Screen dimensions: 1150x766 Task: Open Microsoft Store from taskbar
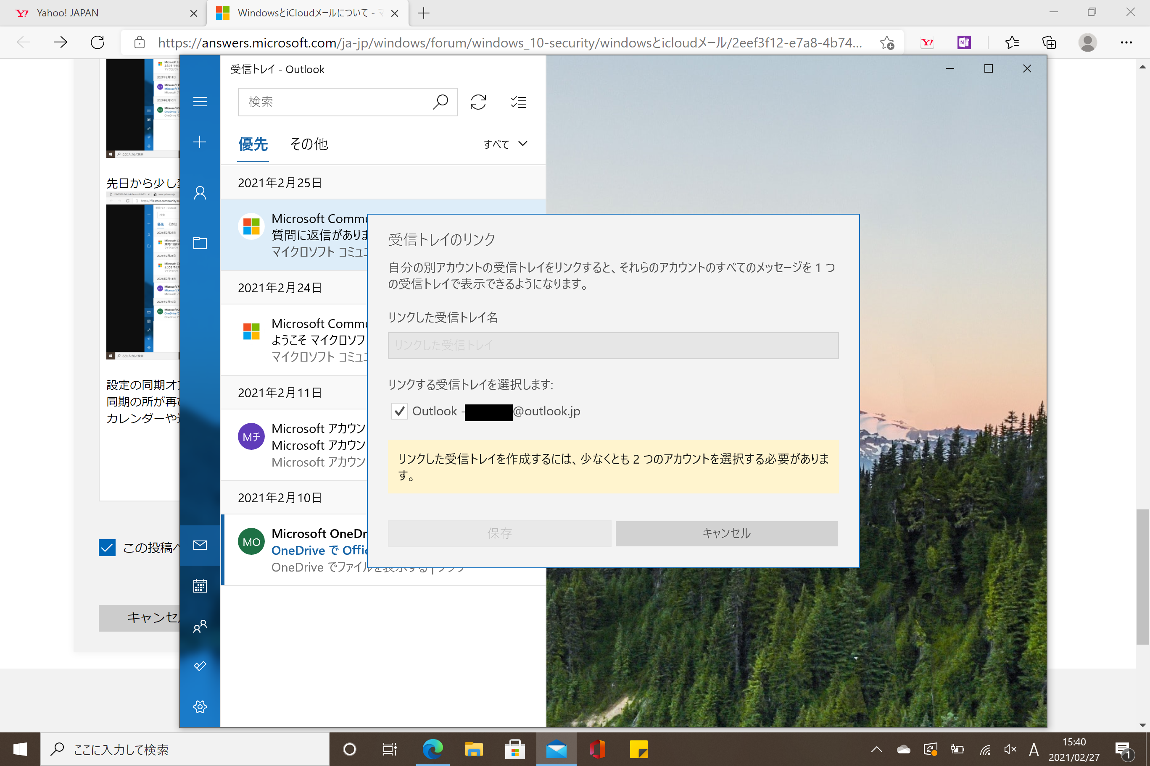pyautogui.click(x=515, y=749)
